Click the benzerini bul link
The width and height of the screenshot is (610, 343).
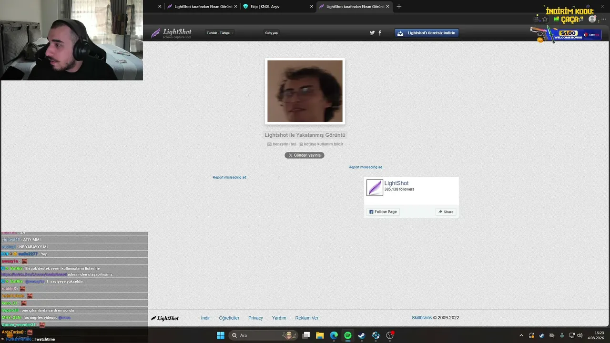pos(282,144)
